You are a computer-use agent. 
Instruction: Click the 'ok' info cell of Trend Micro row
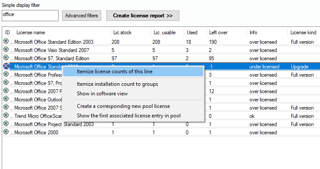pos(252,116)
